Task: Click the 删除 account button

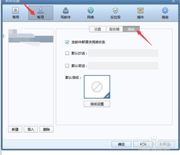Action: (46, 129)
